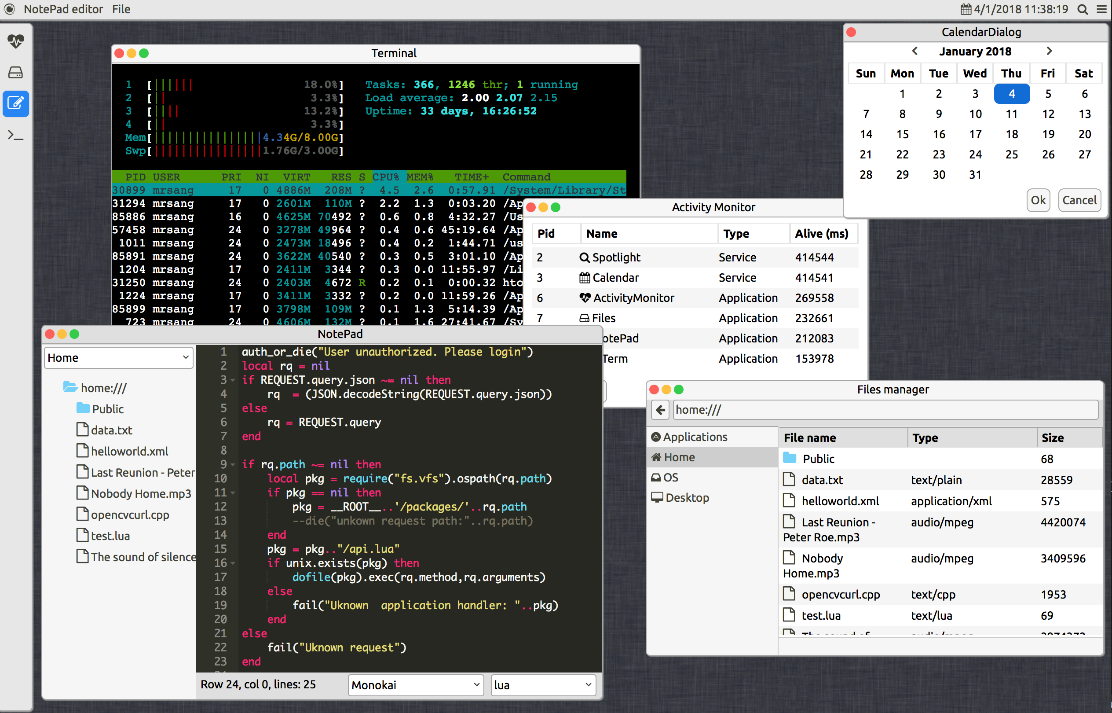Viewport: 1112px width, 713px height.
Task: Select Applications in Files manager sidebar
Action: (x=712, y=437)
